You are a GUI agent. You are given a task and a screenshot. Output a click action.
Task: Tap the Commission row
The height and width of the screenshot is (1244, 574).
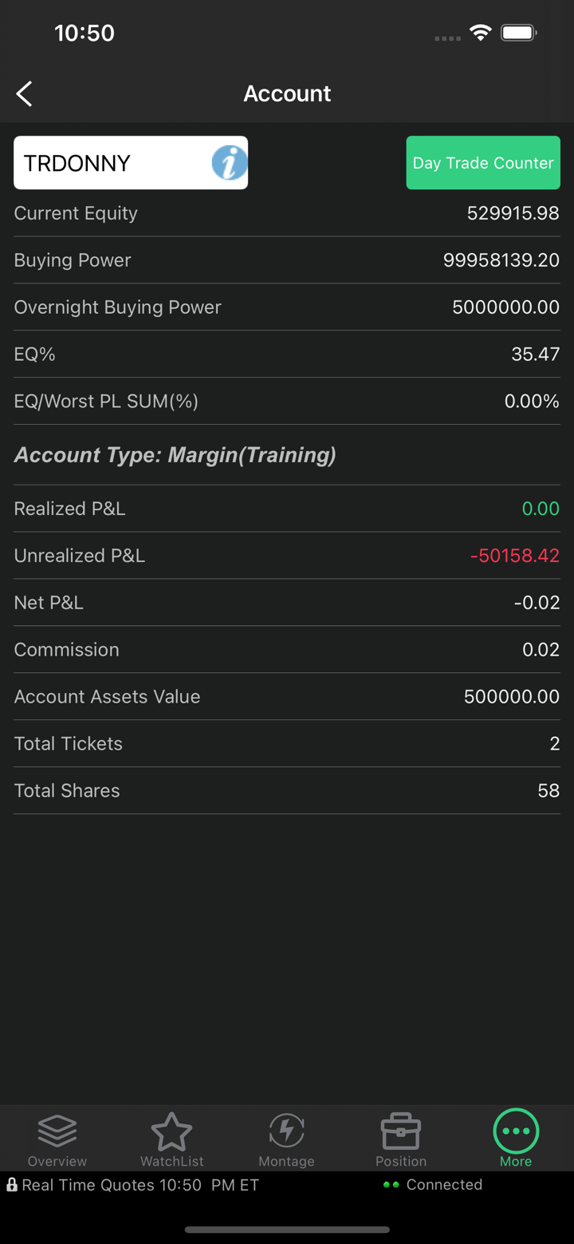[287, 650]
